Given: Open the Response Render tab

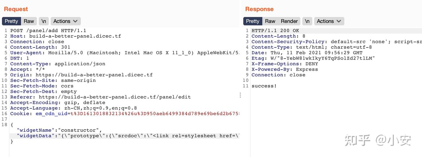Looking at the screenshot, I should coord(289,21).
